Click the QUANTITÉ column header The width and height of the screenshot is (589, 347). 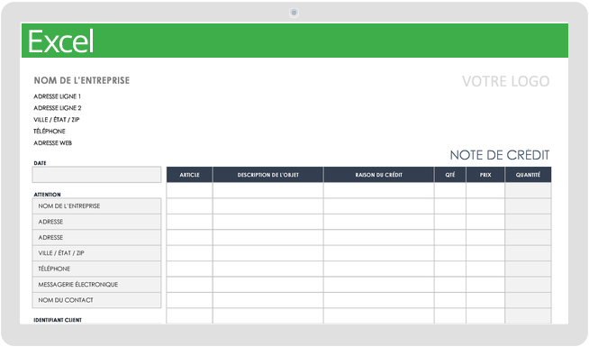[x=528, y=175]
